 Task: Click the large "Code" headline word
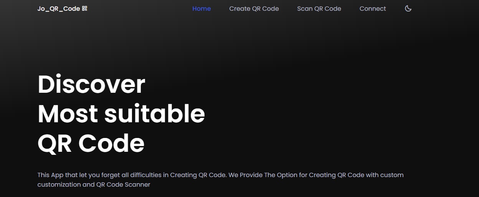point(111,143)
